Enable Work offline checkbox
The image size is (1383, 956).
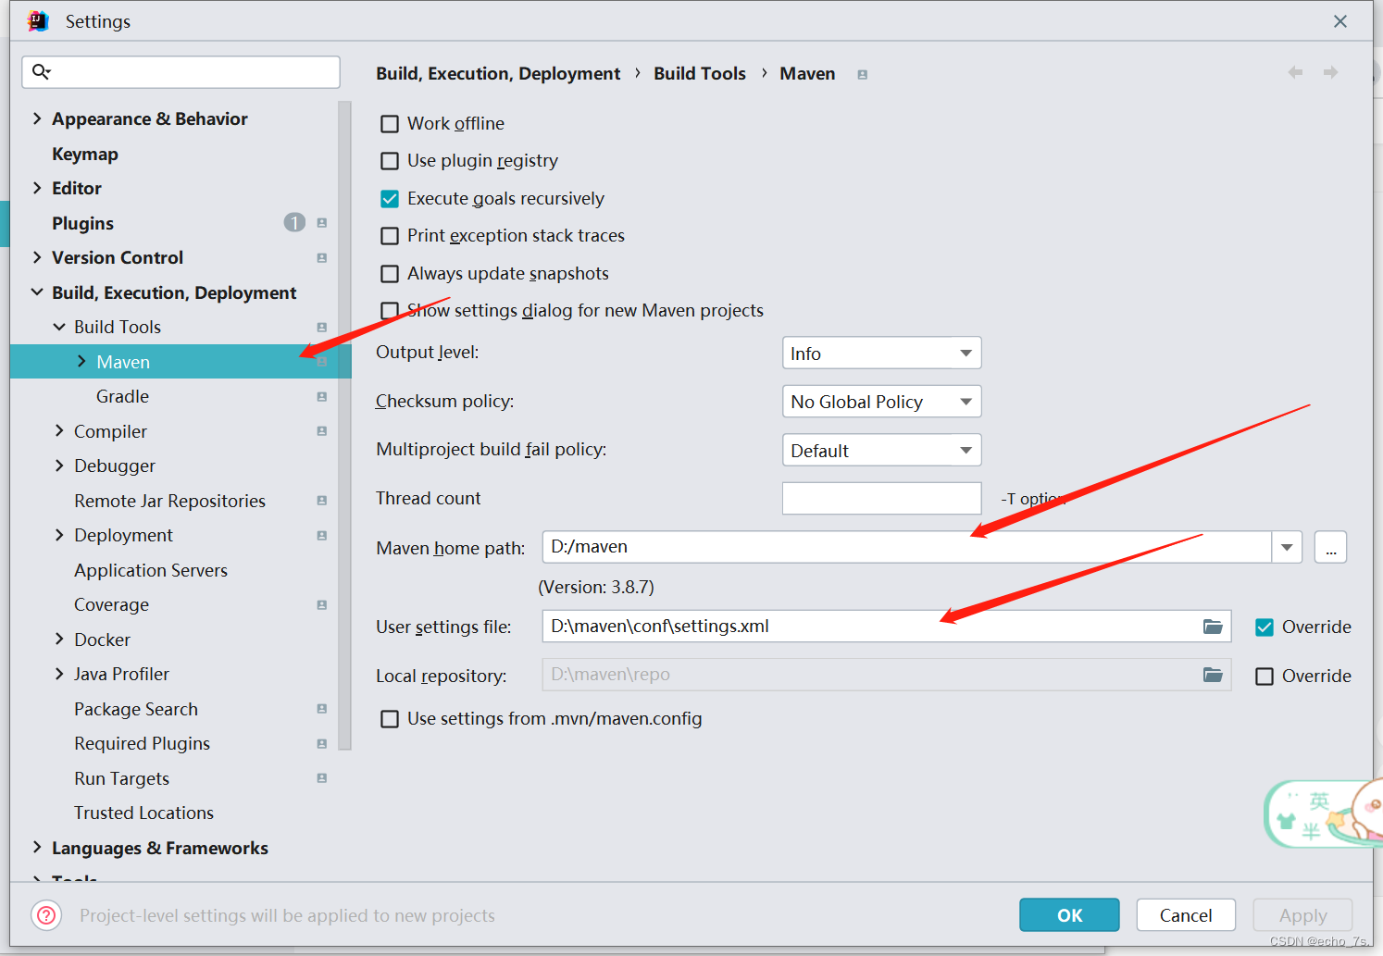point(390,124)
